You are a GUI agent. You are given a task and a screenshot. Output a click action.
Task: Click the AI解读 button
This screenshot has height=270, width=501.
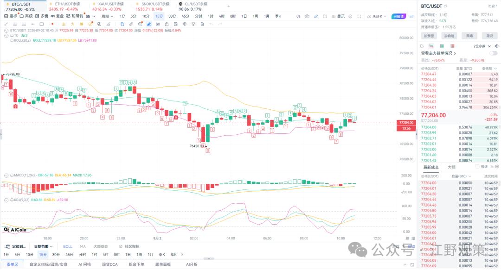(398, 16)
